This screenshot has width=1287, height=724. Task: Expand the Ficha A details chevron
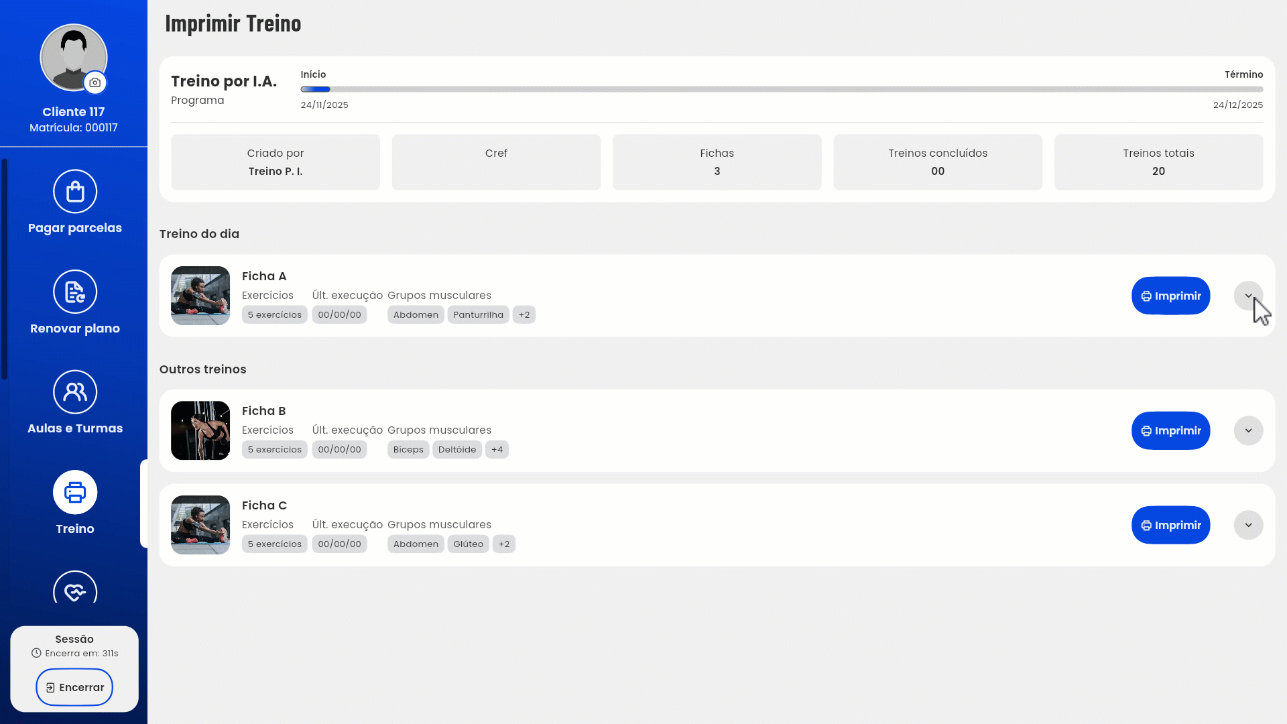(x=1248, y=296)
